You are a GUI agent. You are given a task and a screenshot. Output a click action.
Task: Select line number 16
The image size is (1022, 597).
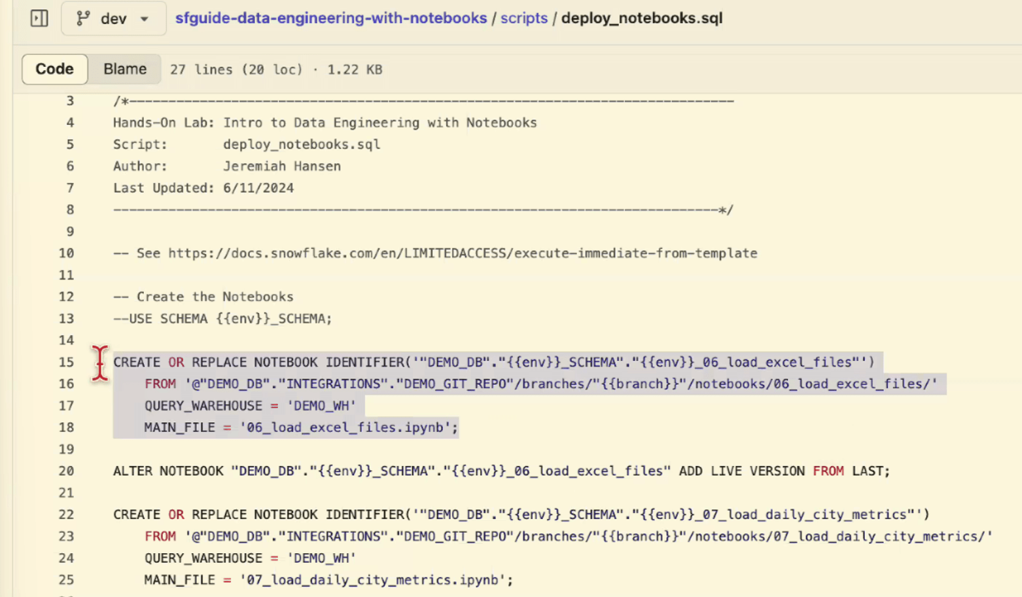66,384
